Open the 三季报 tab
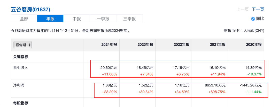The height and width of the screenshot is (107, 279). point(129,19)
